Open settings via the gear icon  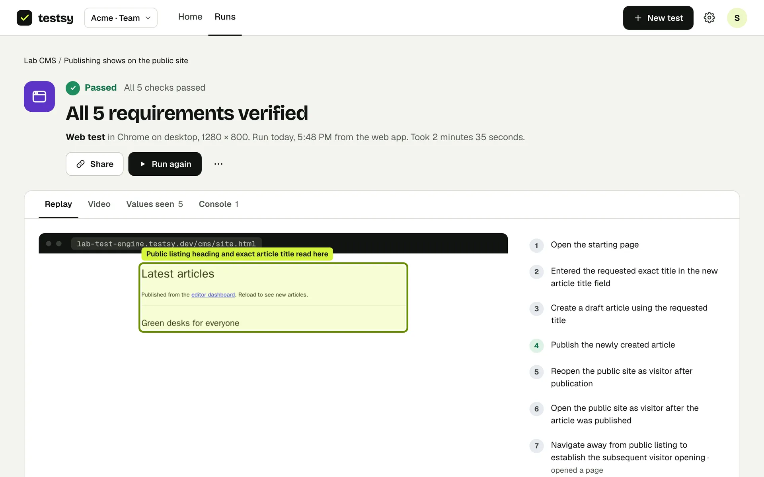point(709,18)
